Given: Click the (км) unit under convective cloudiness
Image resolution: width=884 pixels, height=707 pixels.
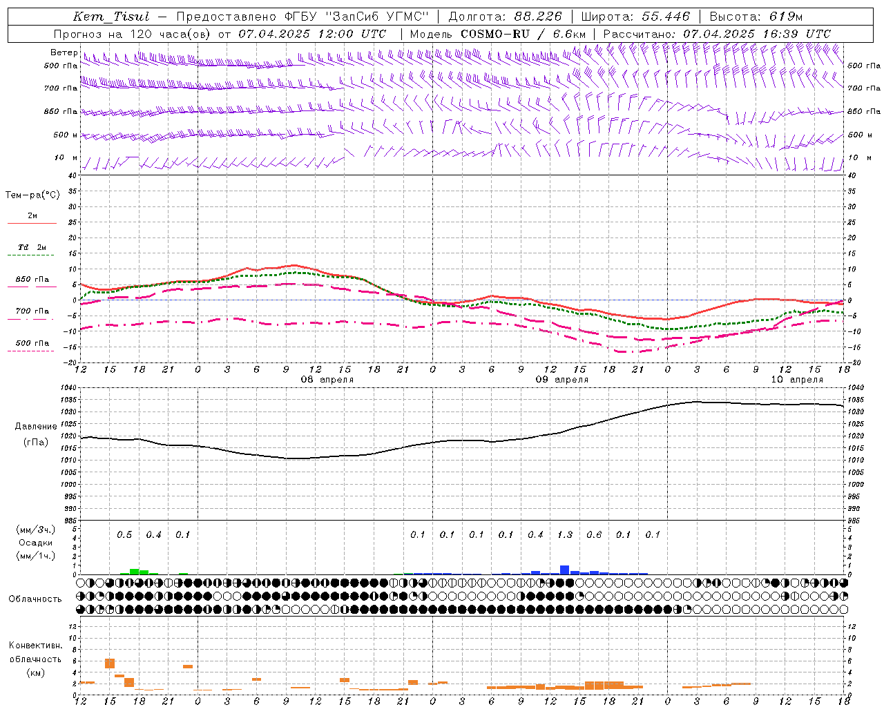Looking at the screenshot, I should tap(35, 672).
